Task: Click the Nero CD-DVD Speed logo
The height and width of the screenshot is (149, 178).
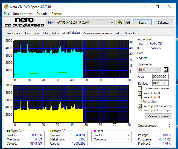Action: point(24,22)
